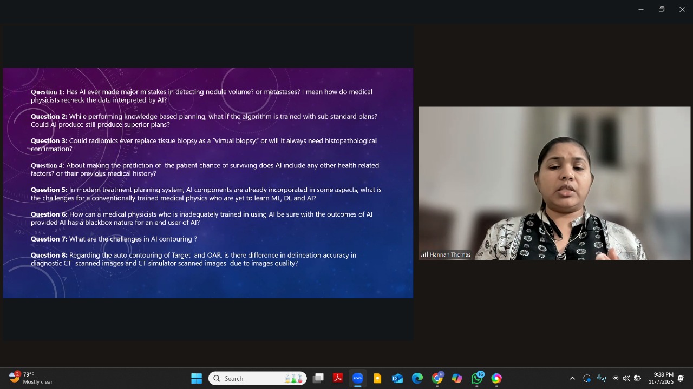Click the battery status icon
The width and height of the screenshot is (693, 389).
click(637, 378)
